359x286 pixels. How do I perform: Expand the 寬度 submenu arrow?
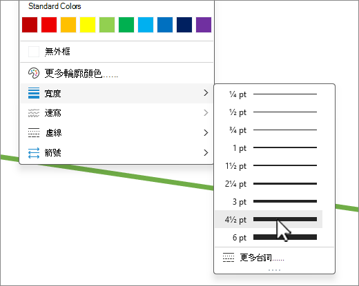[x=206, y=93]
